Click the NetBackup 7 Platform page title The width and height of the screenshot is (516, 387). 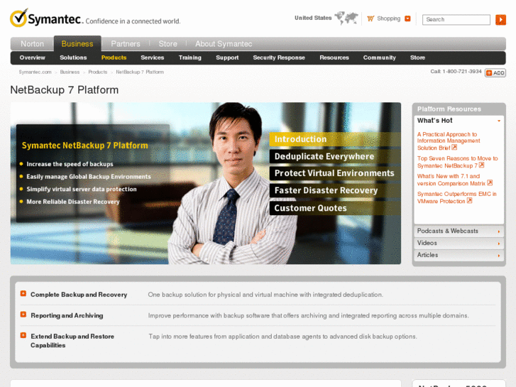pyautogui.click(x=64, y=90)
